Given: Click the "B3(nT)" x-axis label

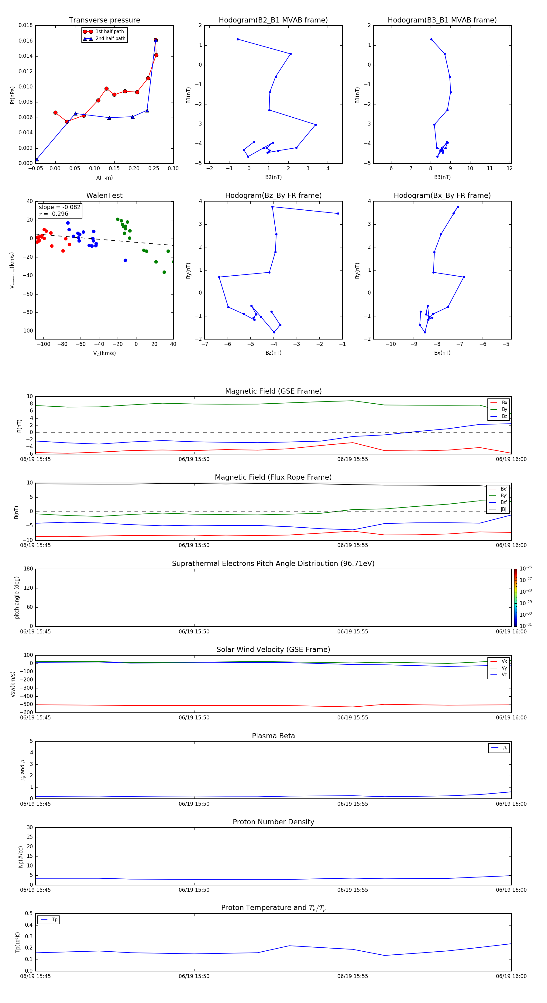Looking at the screenshot, I should (x=442, y=177).
